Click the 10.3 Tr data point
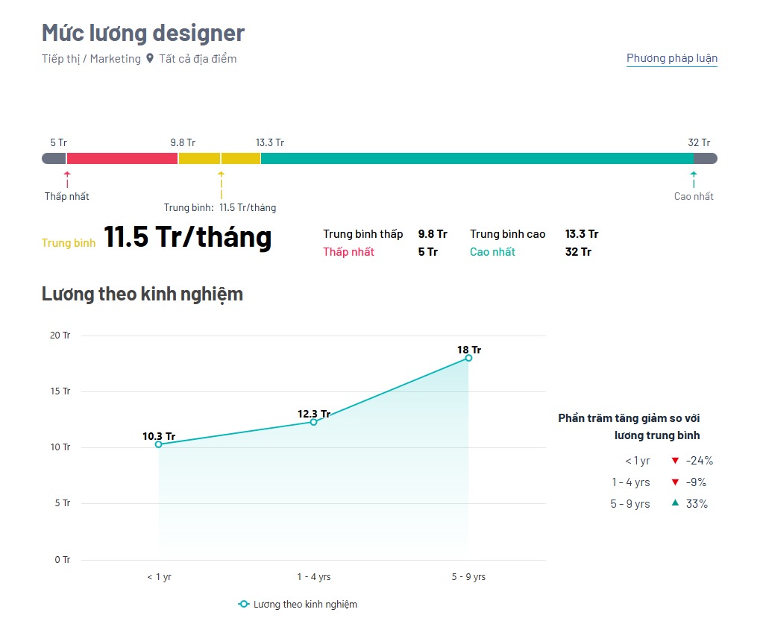 coord(159,444)
